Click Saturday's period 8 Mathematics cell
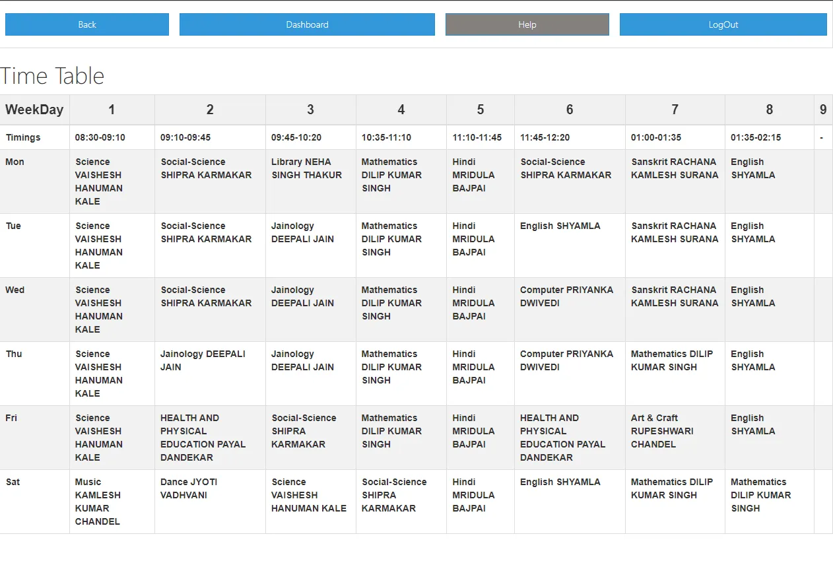This screenshot has height=563, width=833. click(x=770, y=502)
